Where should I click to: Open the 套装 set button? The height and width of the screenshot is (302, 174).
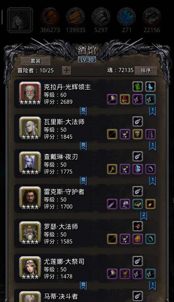pos(35,61)
